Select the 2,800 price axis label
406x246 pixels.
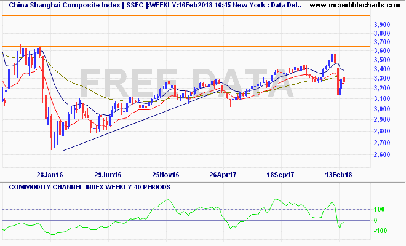(x=382, y=131)
